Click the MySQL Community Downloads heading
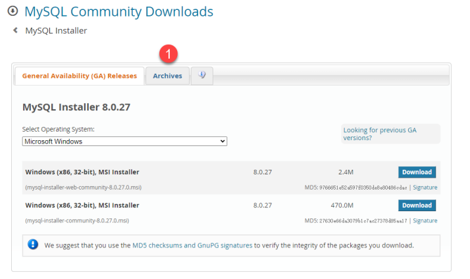This screenshot has width=470, height=279. 118,12
